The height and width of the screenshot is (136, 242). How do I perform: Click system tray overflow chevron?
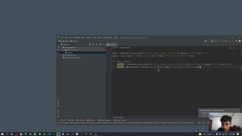pyautogui.click(x=214, y=134)
